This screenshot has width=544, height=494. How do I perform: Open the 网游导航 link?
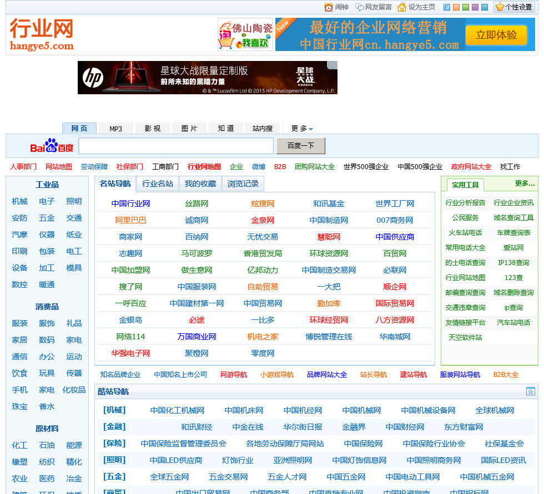tap(234, 374)
